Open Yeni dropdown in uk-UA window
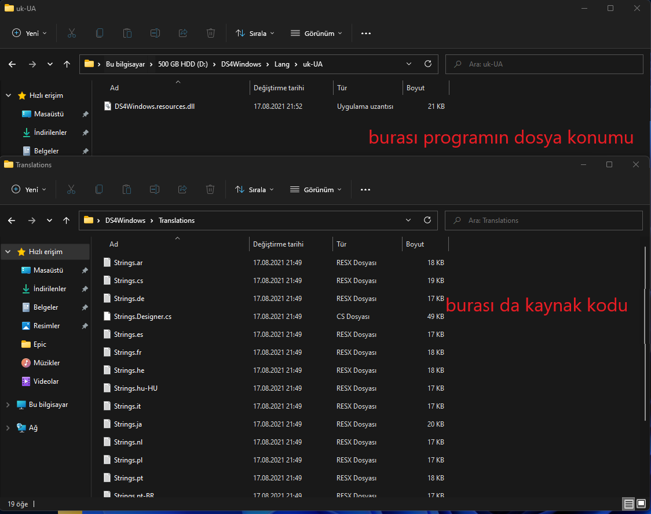Screen dimensions: 651x514 click(29, 33)
